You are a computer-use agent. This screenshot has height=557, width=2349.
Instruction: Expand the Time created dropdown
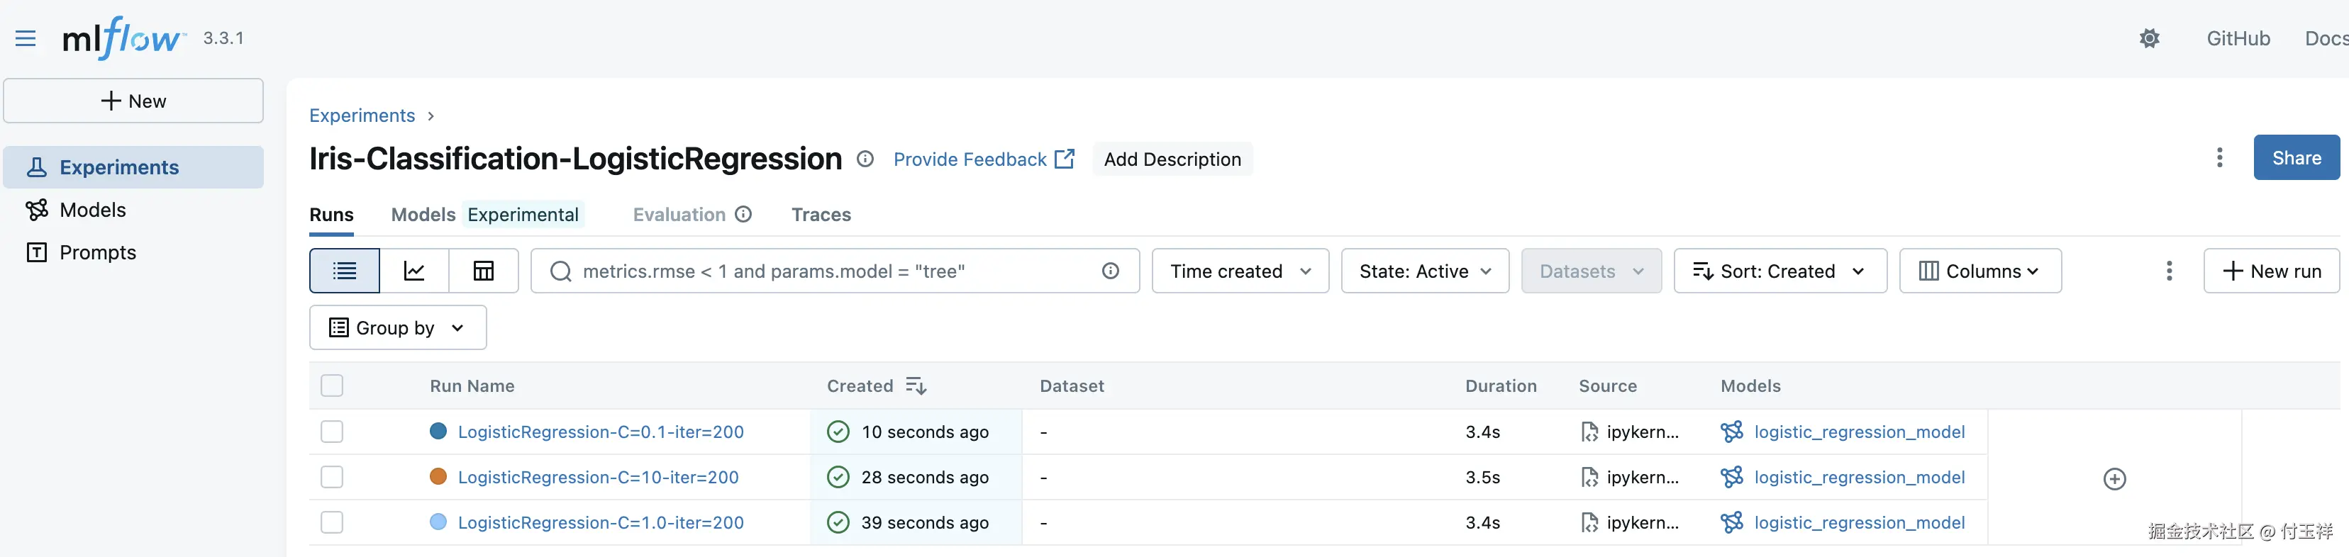[x=1240, y=271]
